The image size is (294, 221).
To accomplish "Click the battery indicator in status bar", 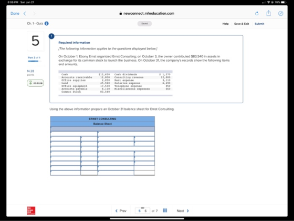I will click(x=283, y=2).
